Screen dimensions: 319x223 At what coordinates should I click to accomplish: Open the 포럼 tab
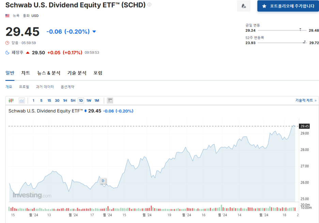tap(98, 73)
